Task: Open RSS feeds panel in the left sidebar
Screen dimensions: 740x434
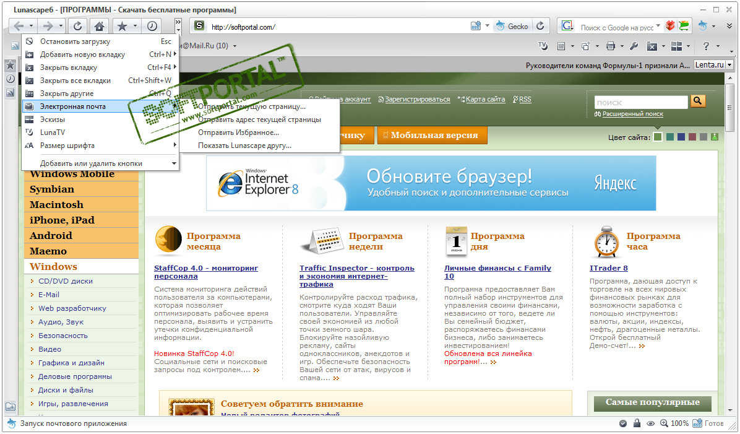Action: [11, 93]
